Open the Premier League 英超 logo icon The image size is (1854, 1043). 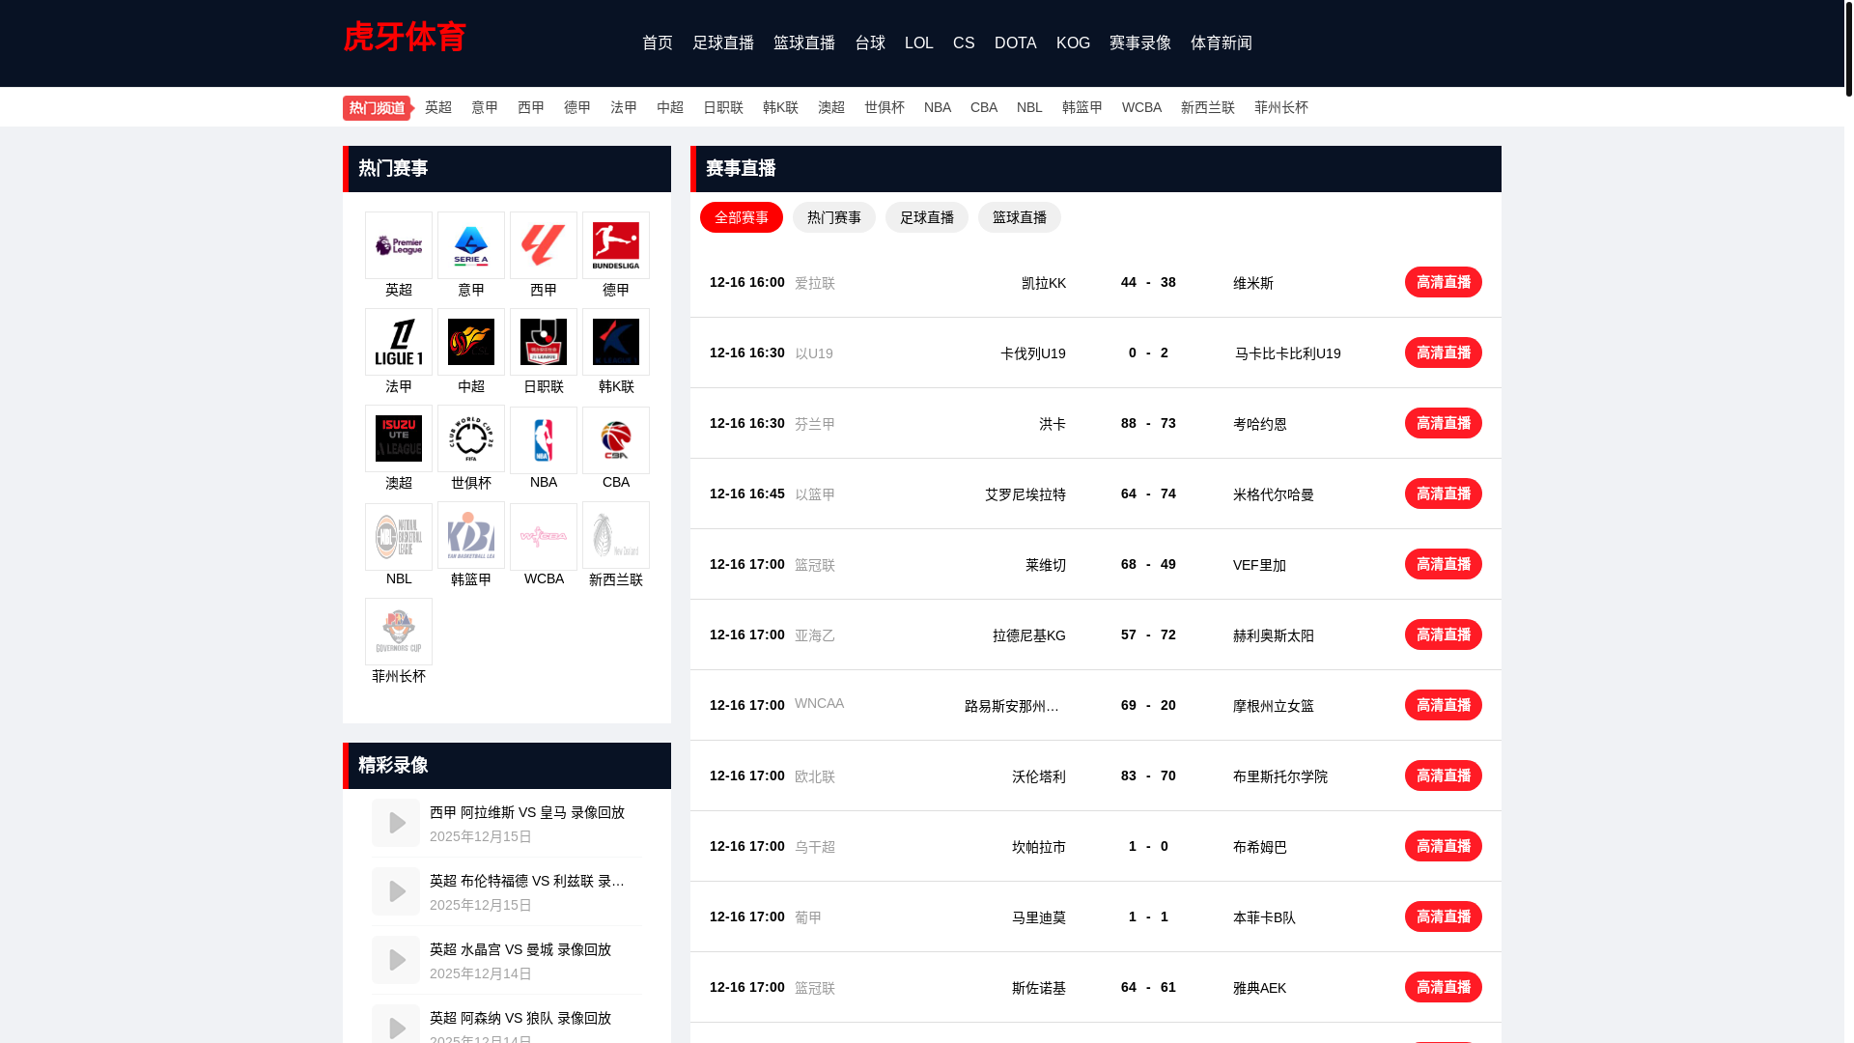coord(399,245)
